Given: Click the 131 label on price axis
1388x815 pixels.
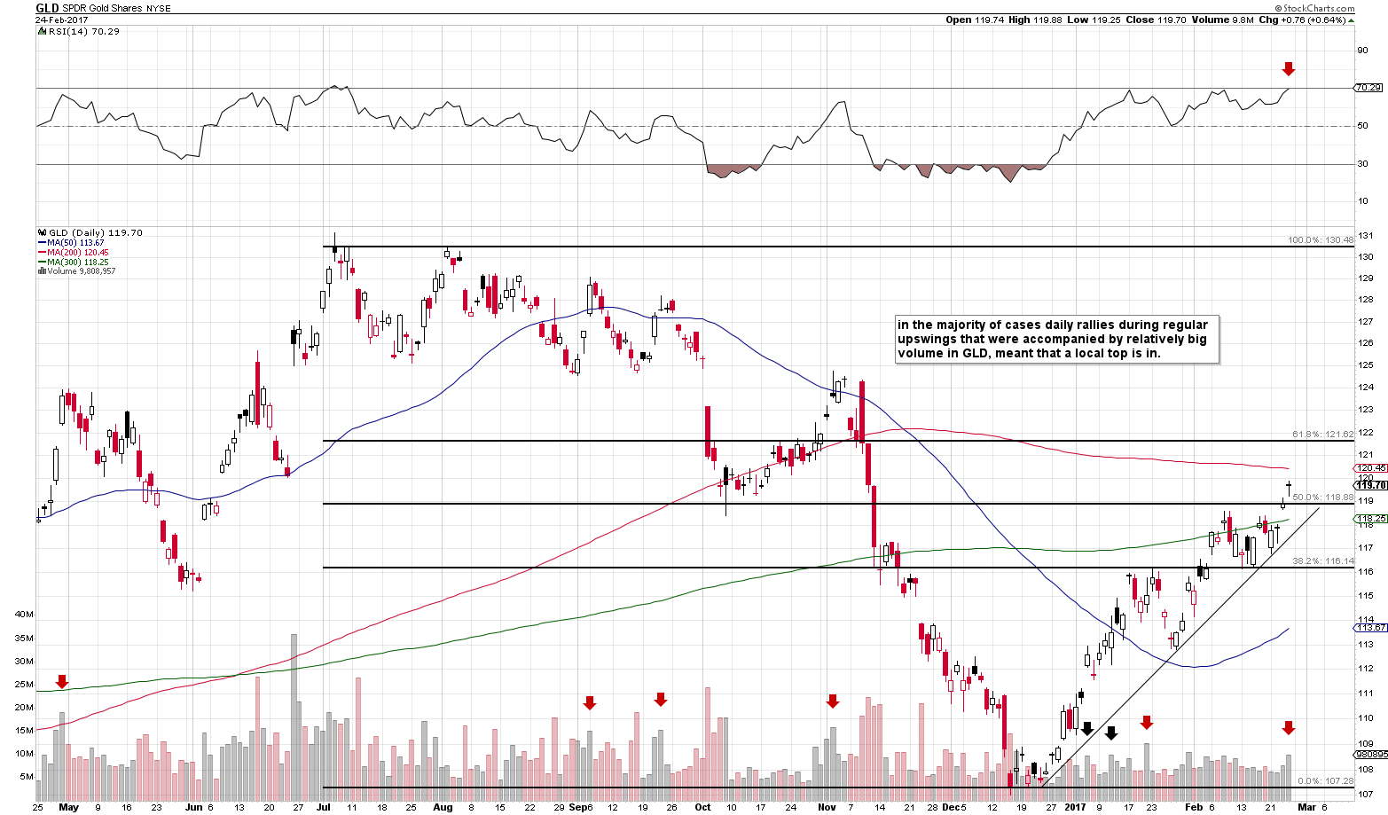Looking at the screenshot, I should tap(1366, 235).
